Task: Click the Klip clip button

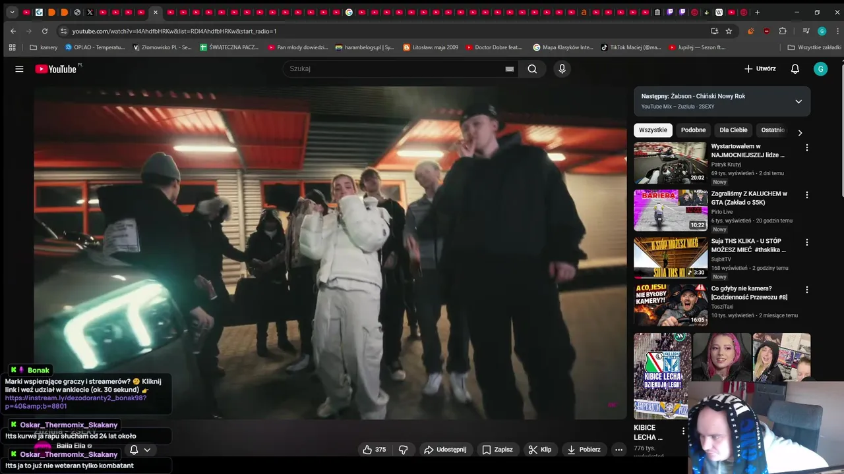Action: [x=540, y=450]
